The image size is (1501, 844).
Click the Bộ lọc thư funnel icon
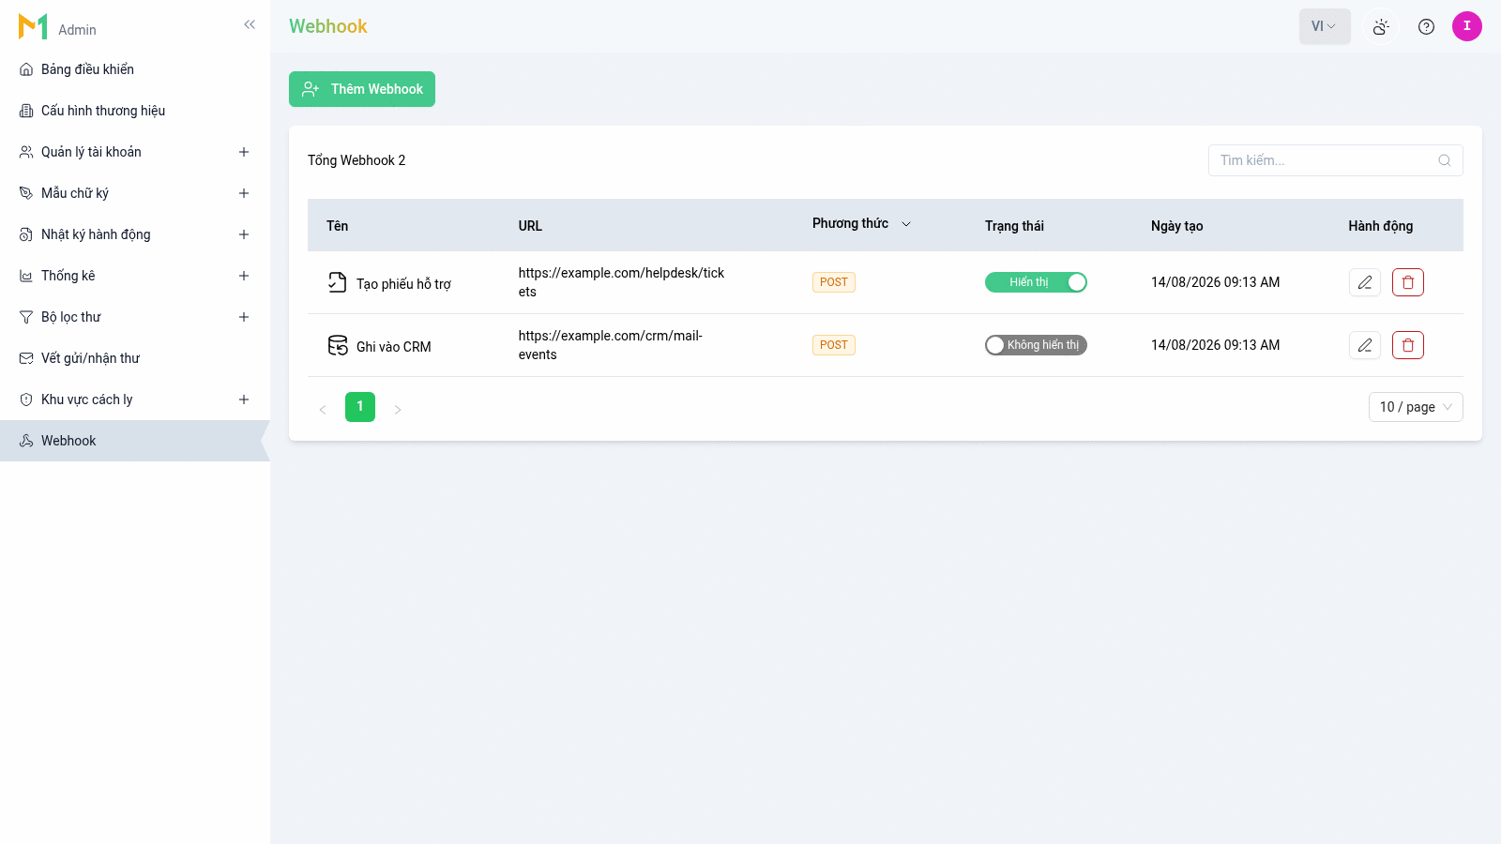26,317
